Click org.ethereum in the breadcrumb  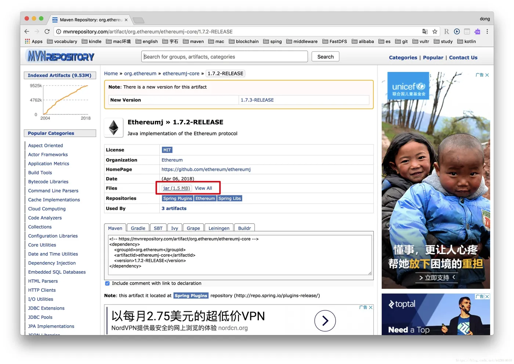click(x=140, y=73)
